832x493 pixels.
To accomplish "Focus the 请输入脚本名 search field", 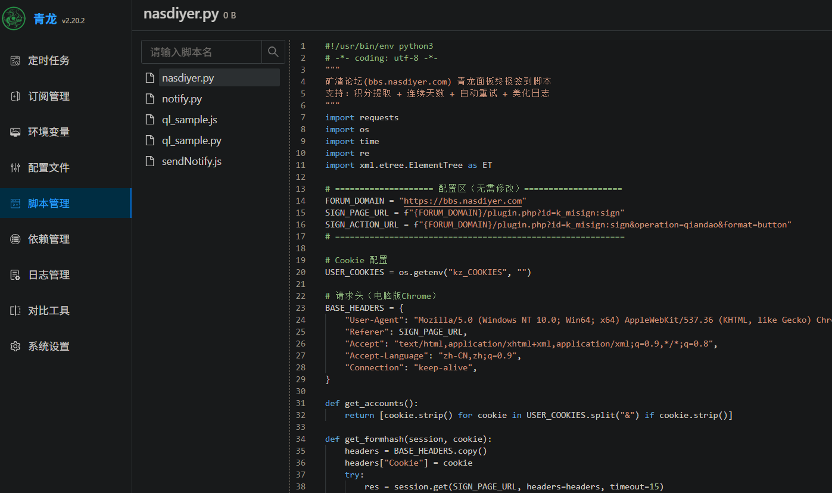I will 201,52.
